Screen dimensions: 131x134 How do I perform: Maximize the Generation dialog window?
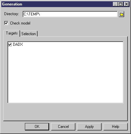click(120, 4)
